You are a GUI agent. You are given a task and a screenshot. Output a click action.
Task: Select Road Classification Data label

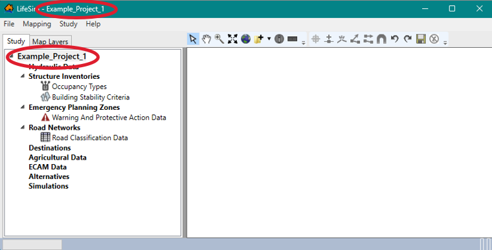click(90, 138)
